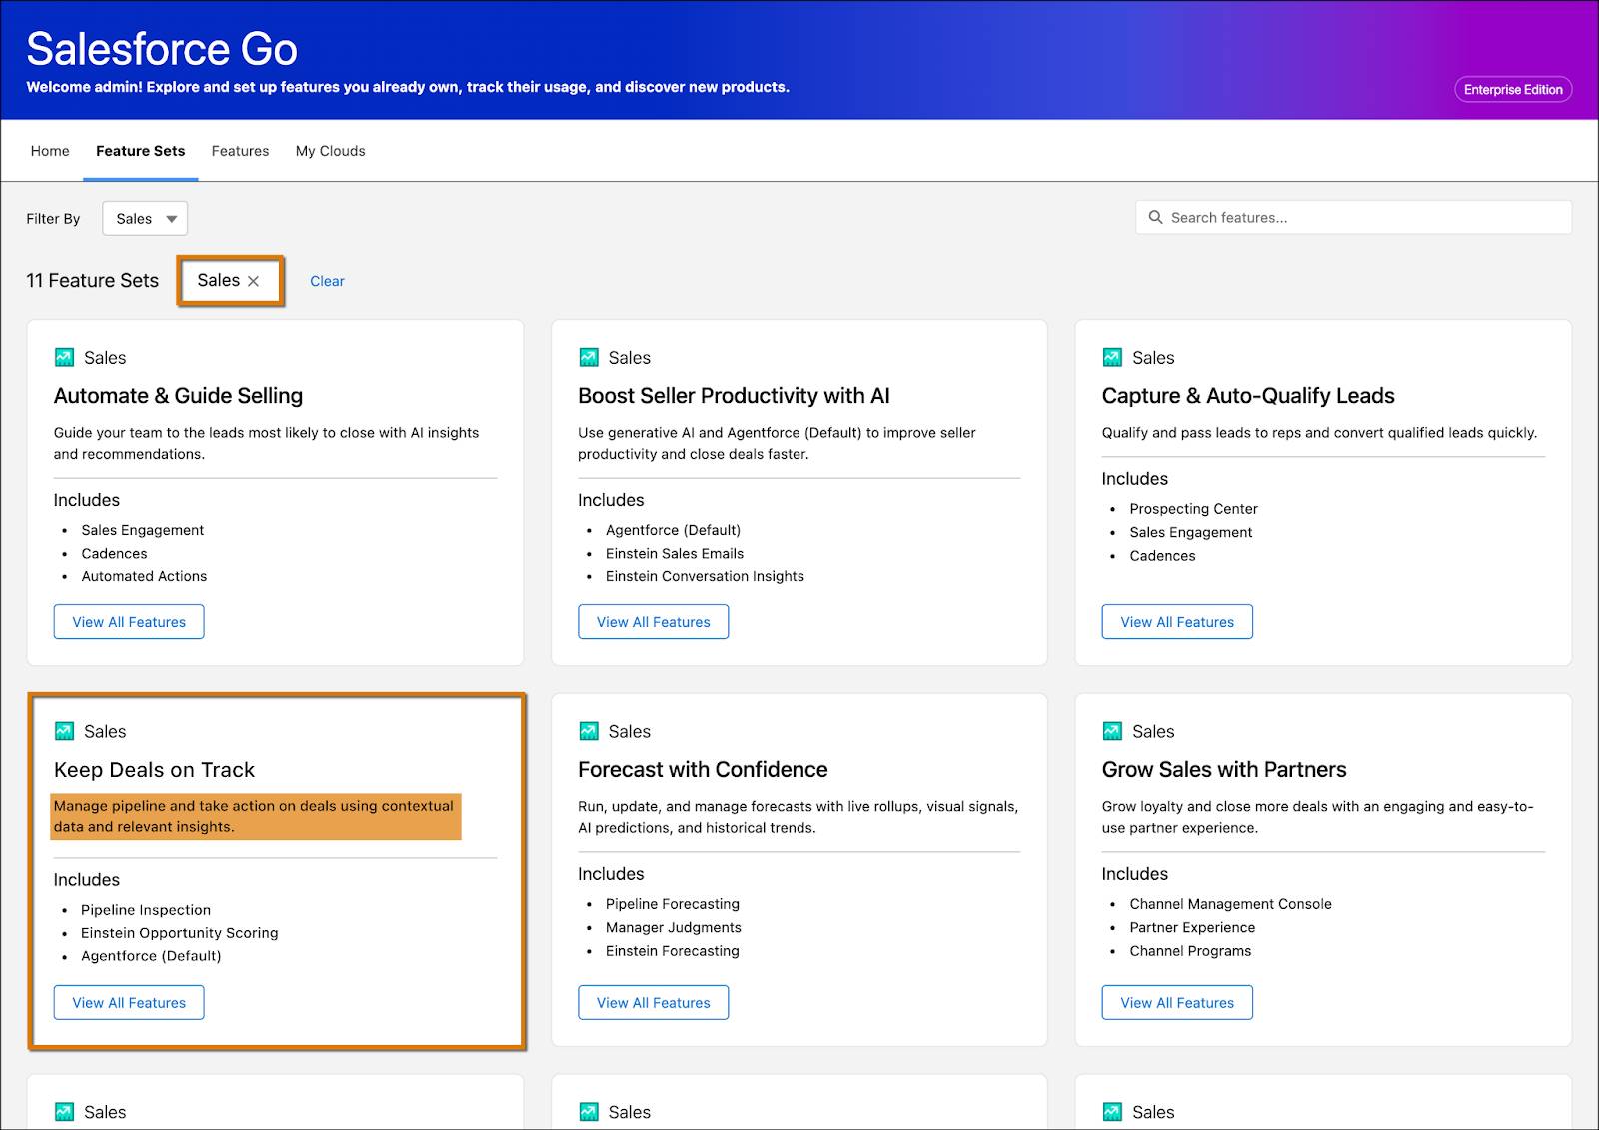Click Pipeline Forecasting list item

click(673, 904)
